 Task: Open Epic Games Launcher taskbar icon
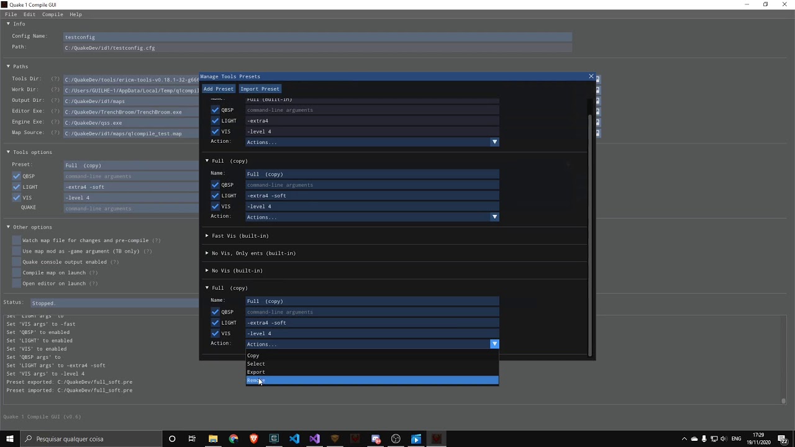click(274, 439)
